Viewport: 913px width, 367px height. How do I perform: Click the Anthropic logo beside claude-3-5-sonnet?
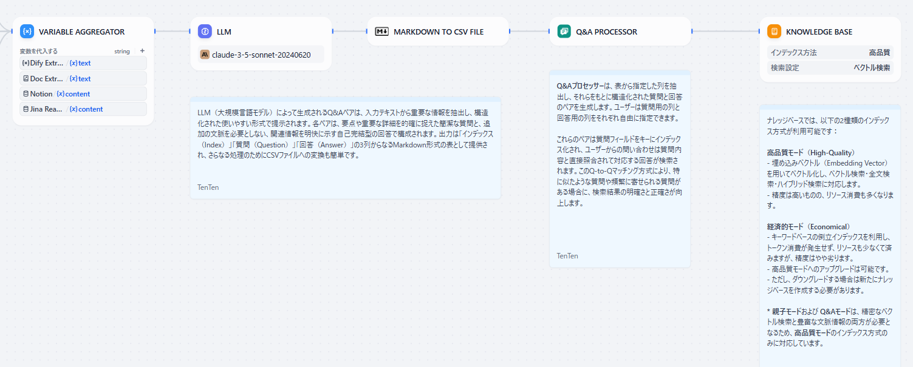(x=205, y=55)
